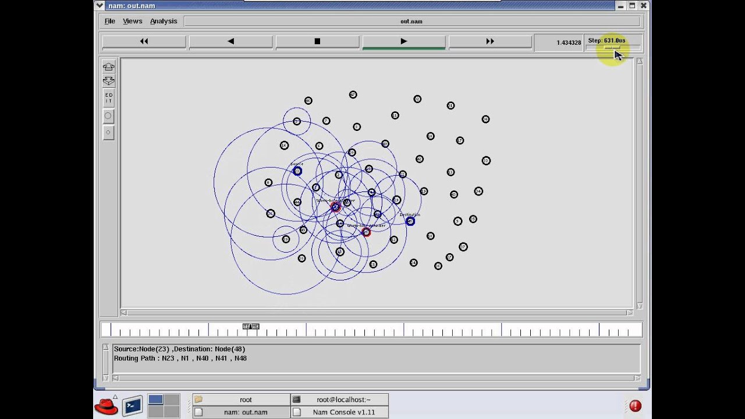Open the File menu
The width and height of the screenshot is (745, 419).
coord(109,21)
